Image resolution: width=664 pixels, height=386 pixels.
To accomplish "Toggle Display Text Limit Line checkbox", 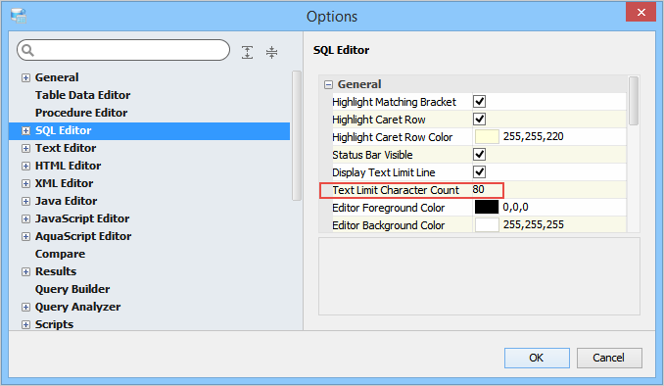I will pyautogui.click(x=479, y=172).
